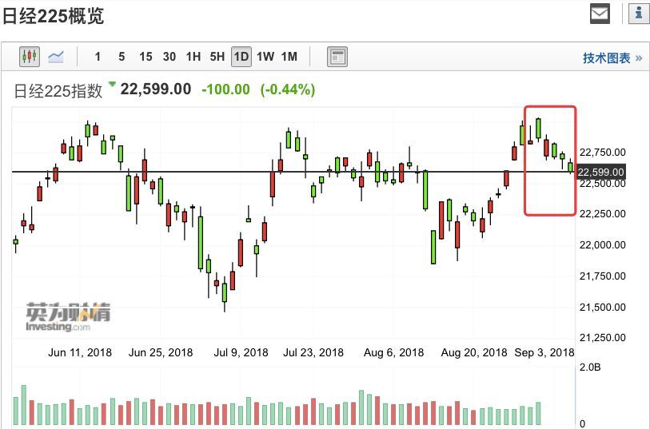Image resolution: width=650 pixels, height=429 pixels.
Task: Click the Investing.com watermark logo
Action: [68, 317]
